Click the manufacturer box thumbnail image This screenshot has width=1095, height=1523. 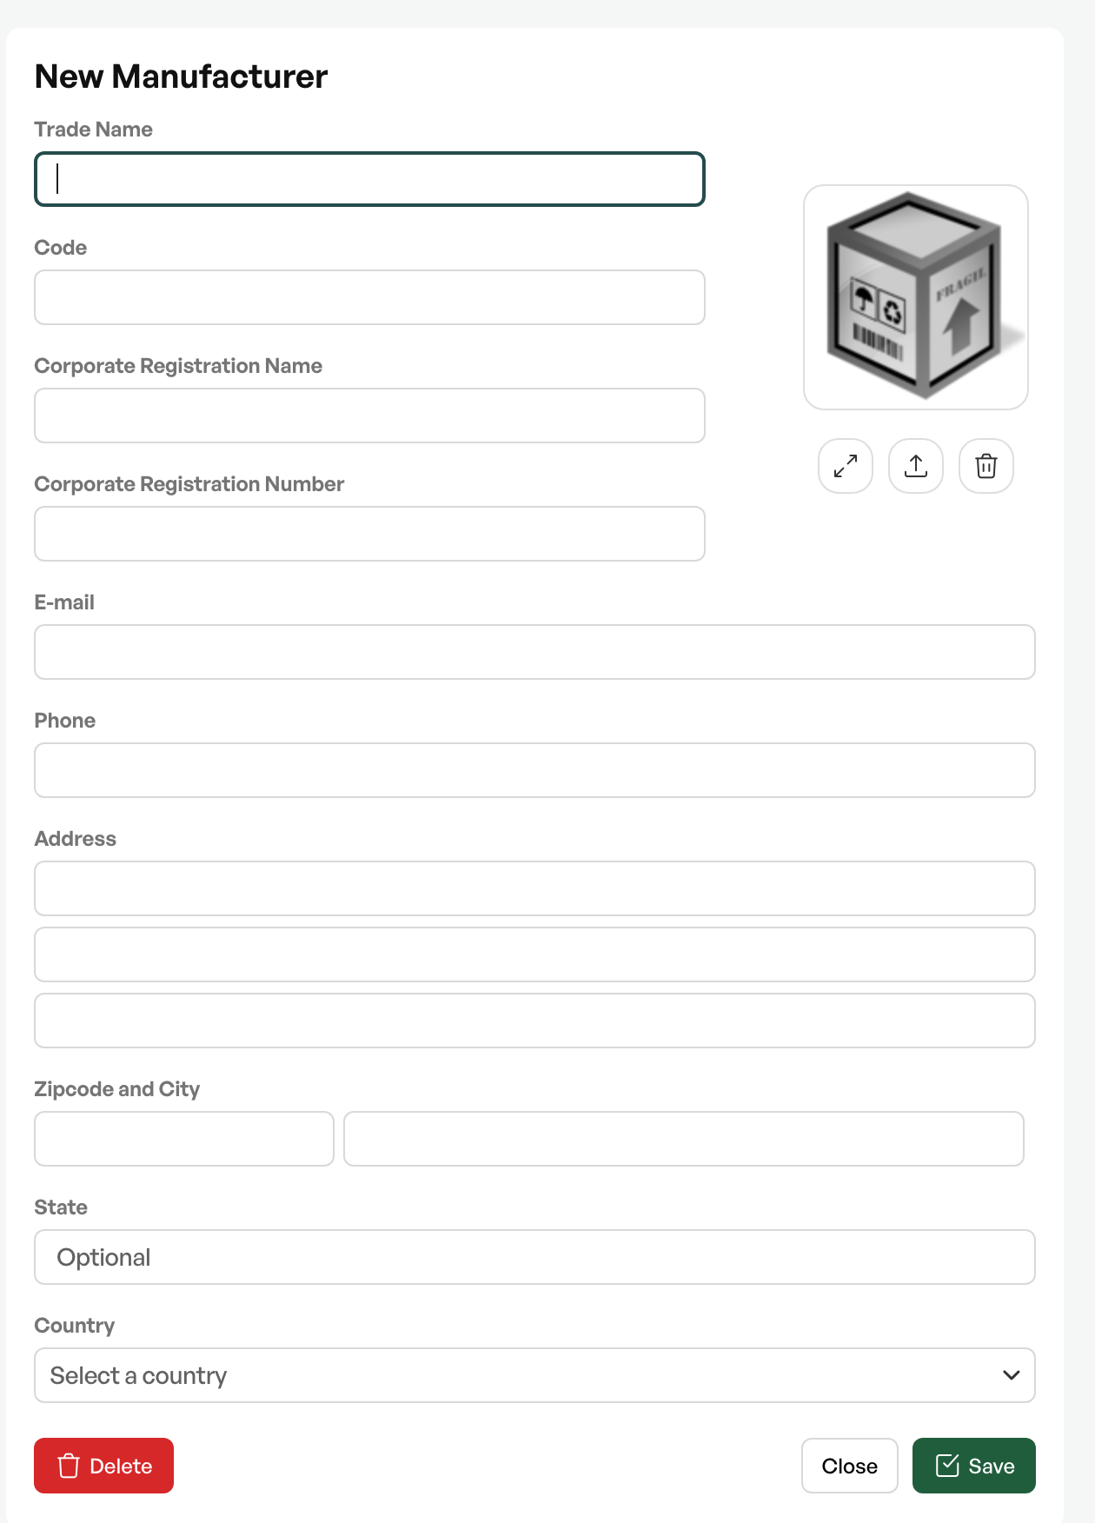[x=916, y=297]
